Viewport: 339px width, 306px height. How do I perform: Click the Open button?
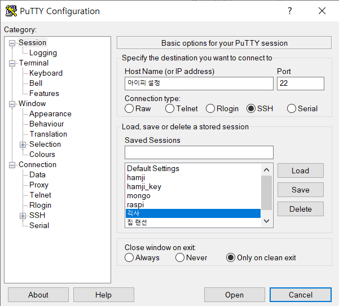pos(235,295)
